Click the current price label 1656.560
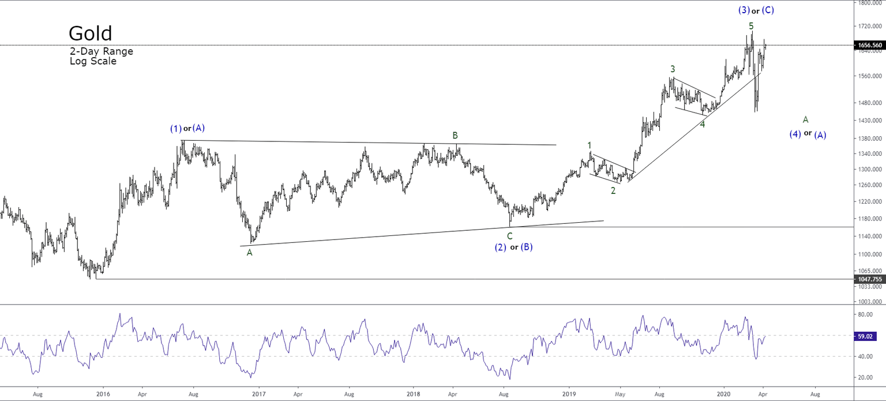Viewport: 886px width, 401px height. [870, 44]
